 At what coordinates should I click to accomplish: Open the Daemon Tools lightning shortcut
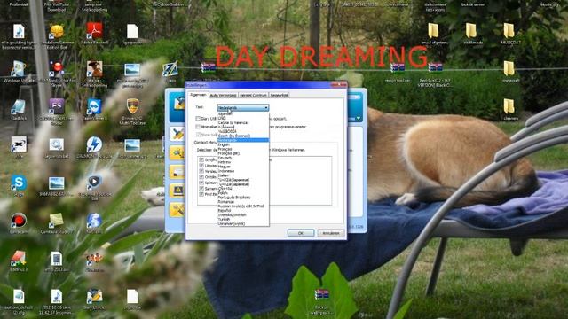(94, 144)
